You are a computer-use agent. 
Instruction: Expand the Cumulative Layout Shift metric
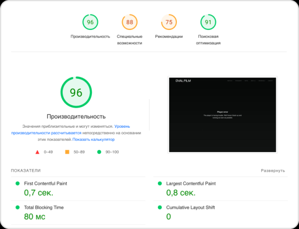190,207
